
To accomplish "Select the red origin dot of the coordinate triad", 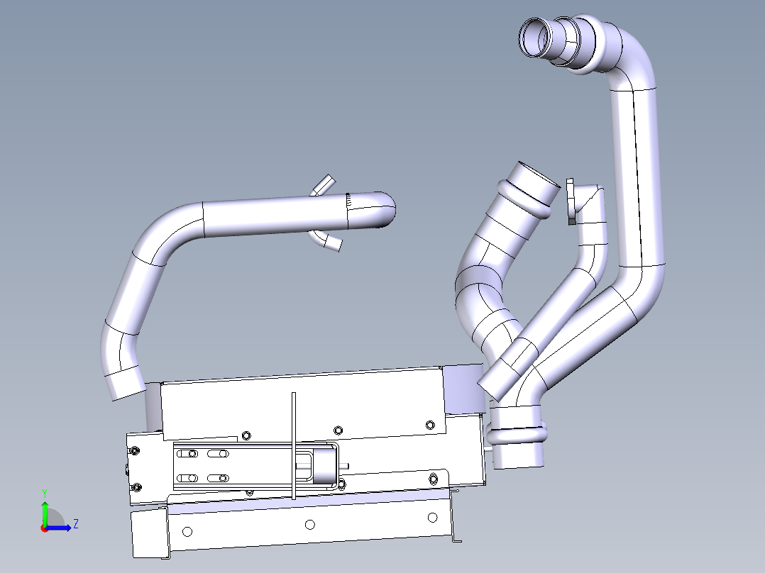I will (x=44, y=528).
